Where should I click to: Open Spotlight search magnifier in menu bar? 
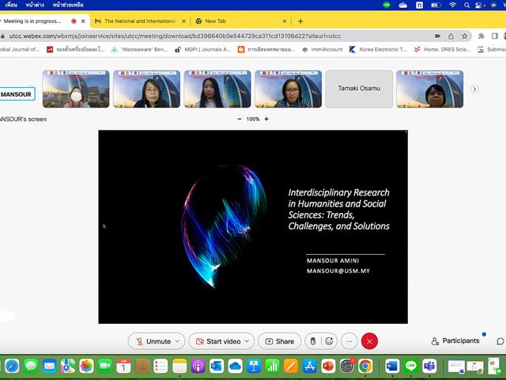tap(466, 5)
